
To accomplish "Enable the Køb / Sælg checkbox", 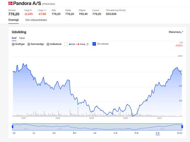I will click(66, 44).
